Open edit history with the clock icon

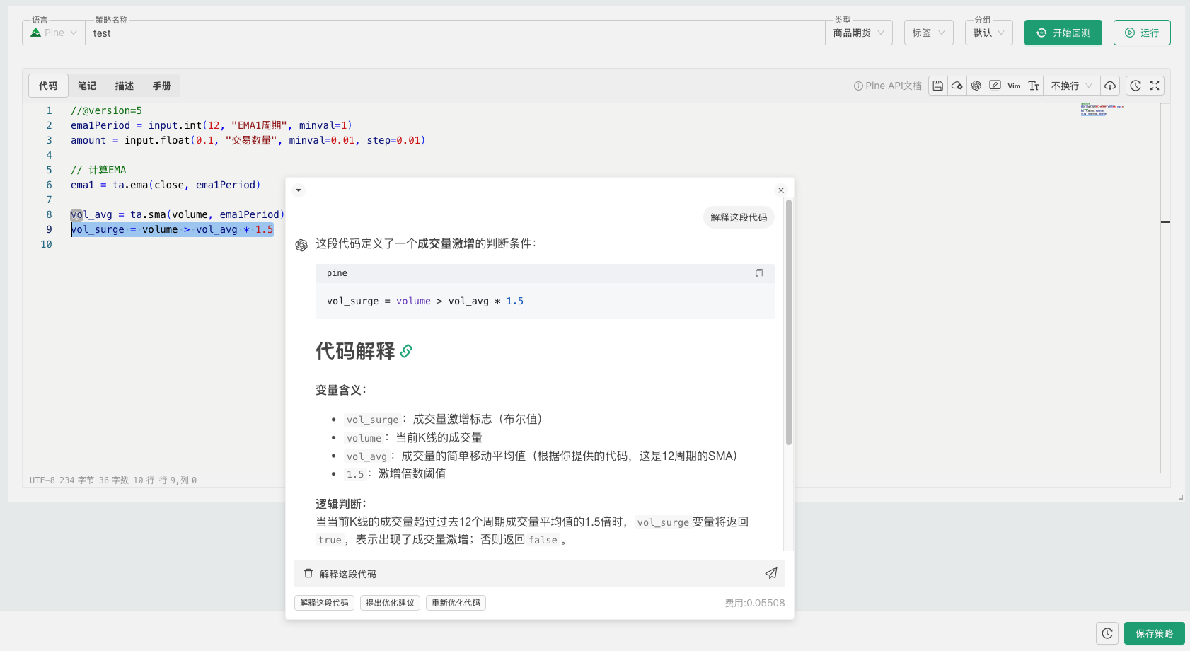1136,85
